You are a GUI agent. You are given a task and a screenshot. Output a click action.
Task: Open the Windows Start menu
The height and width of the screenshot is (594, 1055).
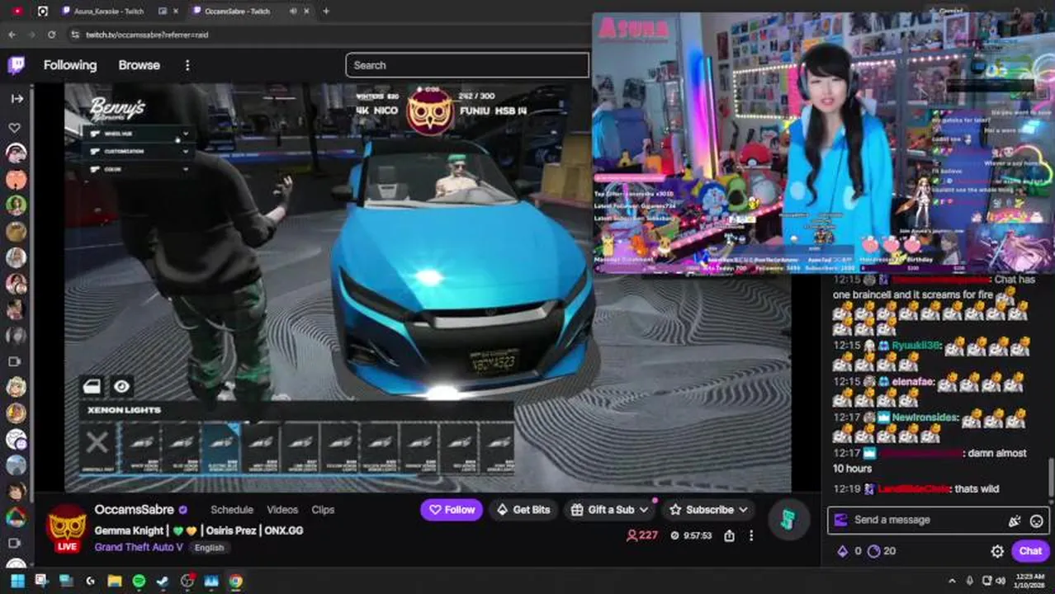(17, 581)
